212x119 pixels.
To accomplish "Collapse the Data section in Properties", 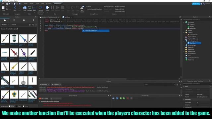I will pyautogui.click(x=184, y=87).
